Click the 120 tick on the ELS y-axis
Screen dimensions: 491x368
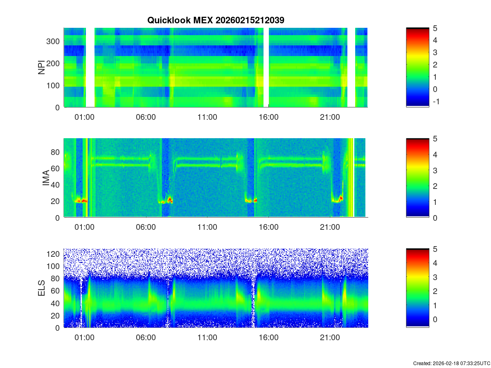click(54, 254)
